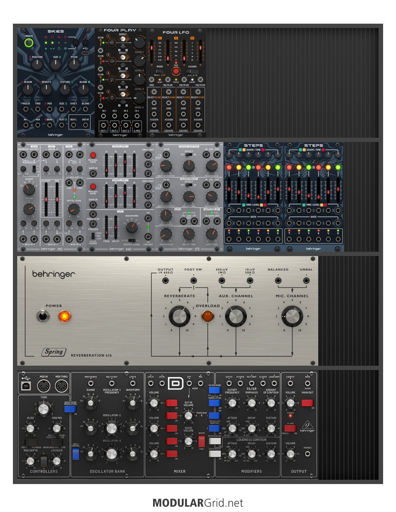Click the OUT L jack on Skies
Viewport: 396px width, 512px height.
pyautogui.click(x=74, y=125)
